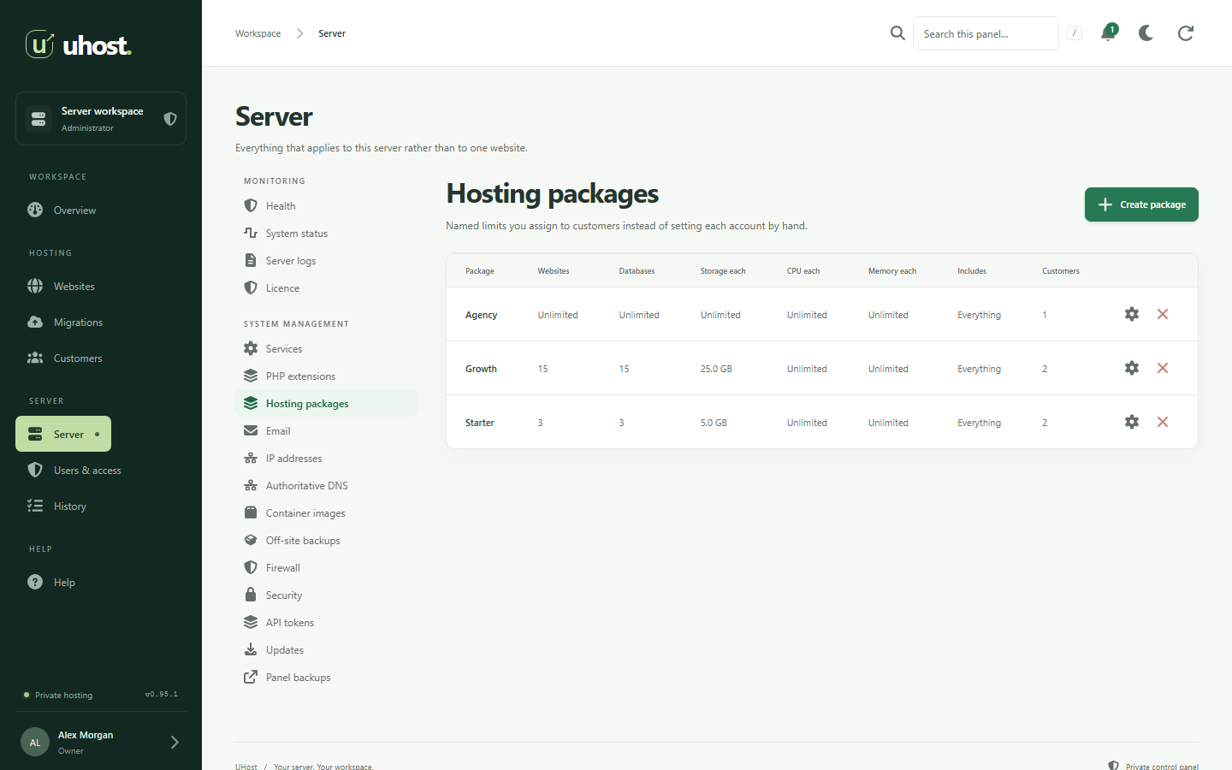Open PHP extensions page
The image size is (1232, 770).
(327, 376)
